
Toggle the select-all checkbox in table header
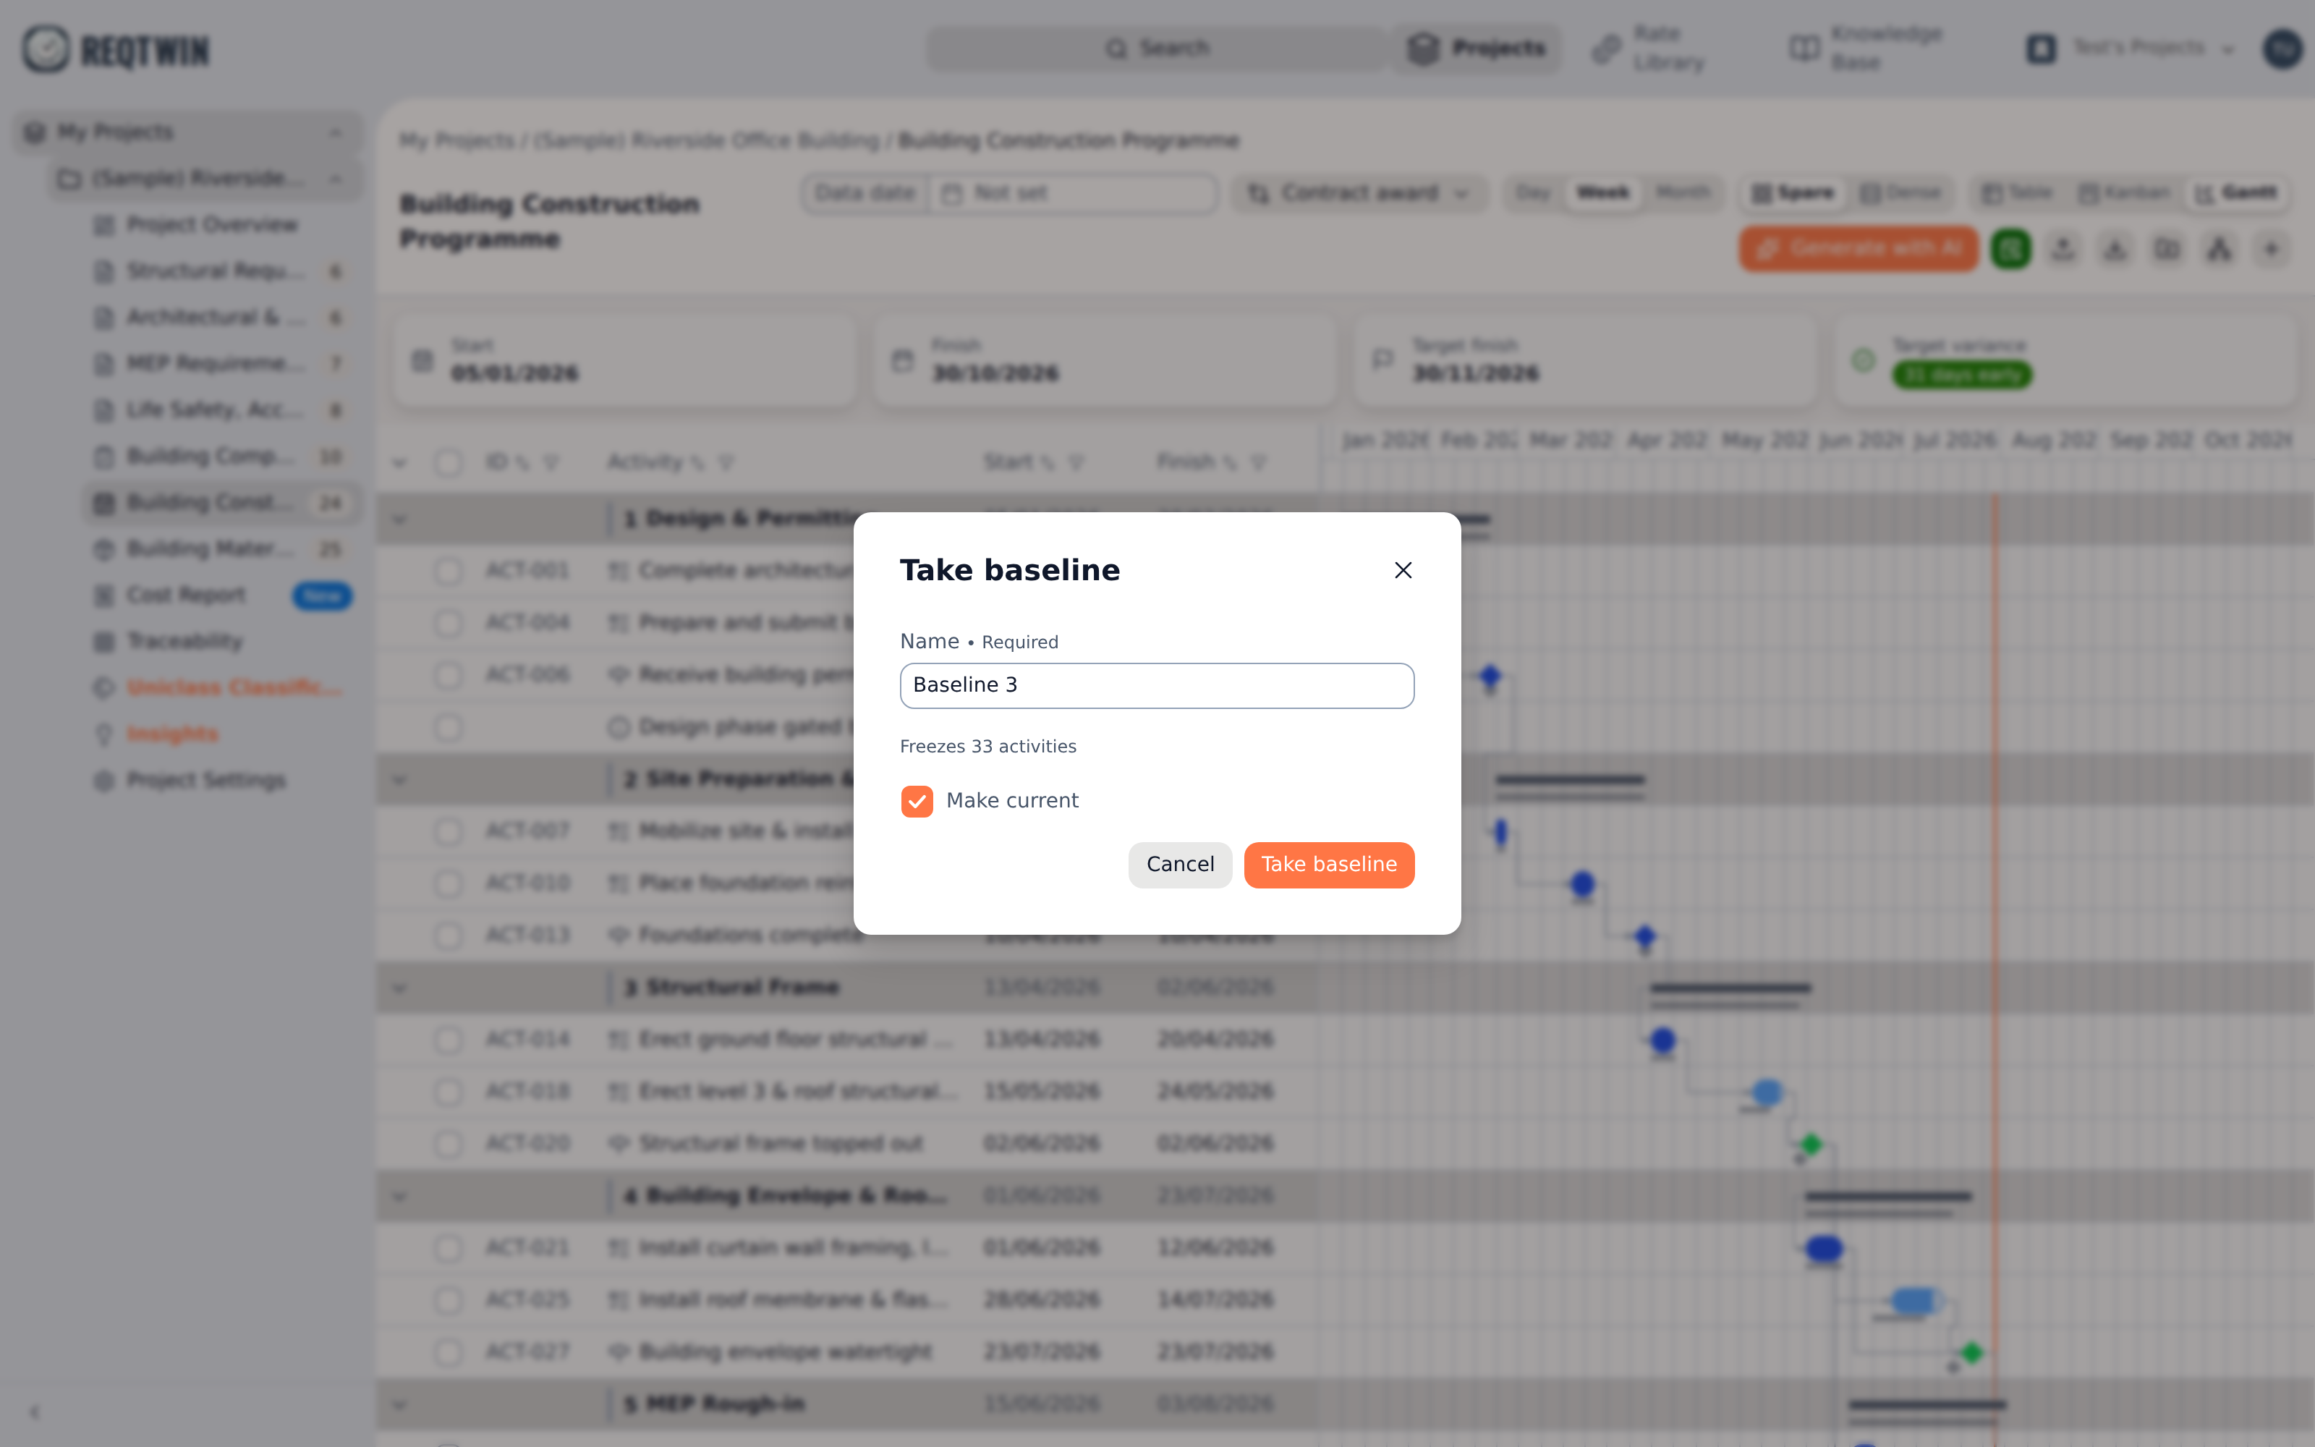tap(448, 463)
